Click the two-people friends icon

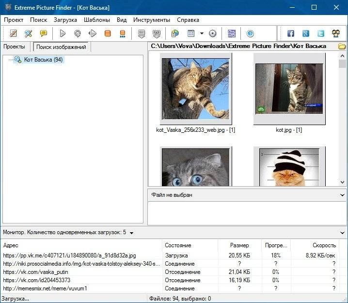[336, 33]
